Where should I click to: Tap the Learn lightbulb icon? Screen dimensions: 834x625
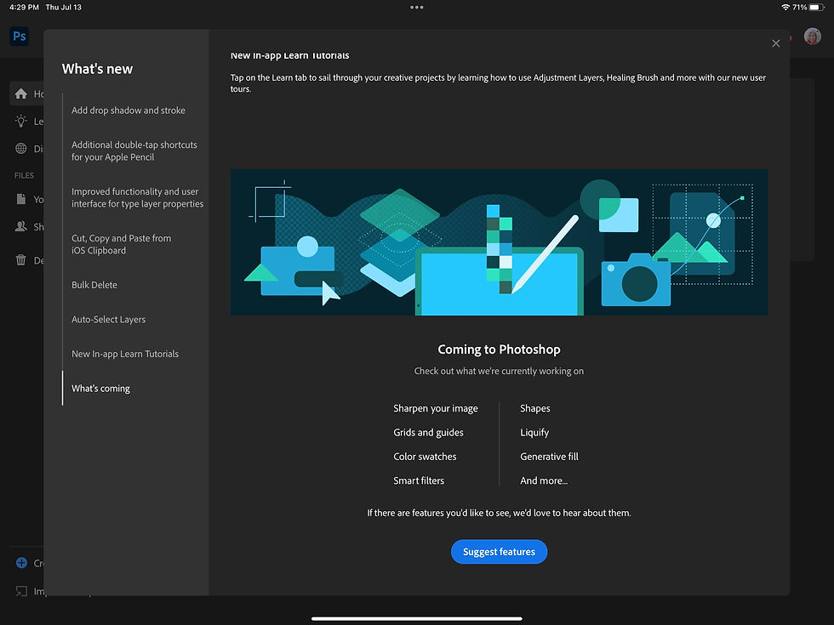[20, 121]
